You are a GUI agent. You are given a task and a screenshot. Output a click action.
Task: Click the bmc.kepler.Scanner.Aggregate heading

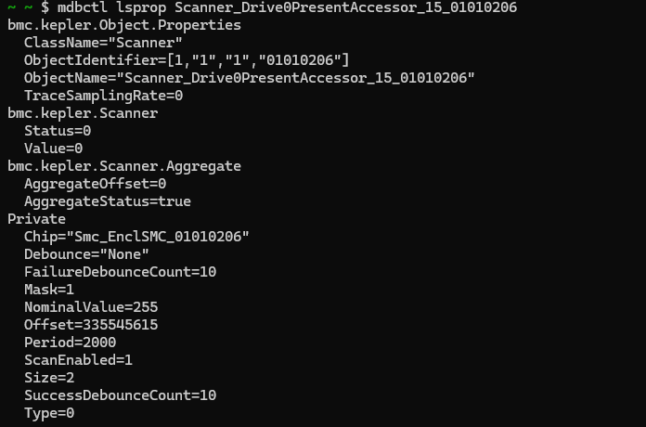pyautogui.click(x=123, y=166)
